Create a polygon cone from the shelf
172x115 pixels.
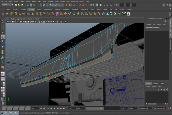pos(20,14)
